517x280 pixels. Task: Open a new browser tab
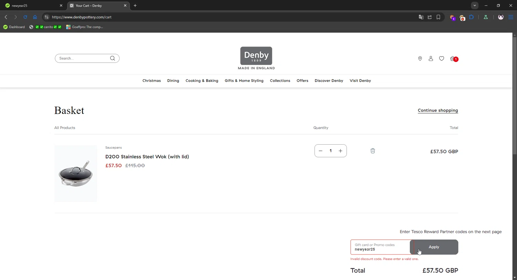(135, 6)
